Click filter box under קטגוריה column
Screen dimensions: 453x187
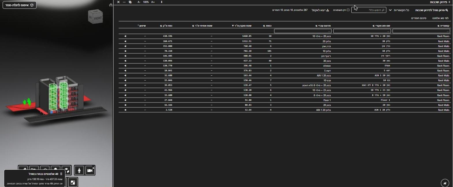click(421, 31)
